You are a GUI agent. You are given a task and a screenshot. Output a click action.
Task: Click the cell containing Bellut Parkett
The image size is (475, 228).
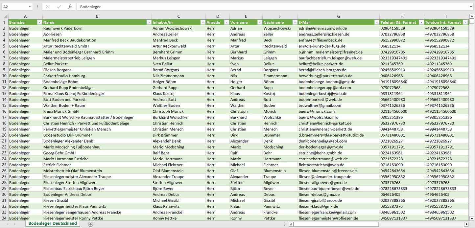pyautogui.click(x=56, y=64)
